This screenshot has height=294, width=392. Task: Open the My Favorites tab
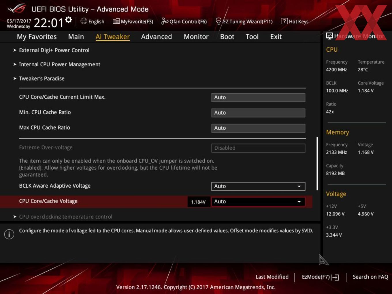point(37,37)
